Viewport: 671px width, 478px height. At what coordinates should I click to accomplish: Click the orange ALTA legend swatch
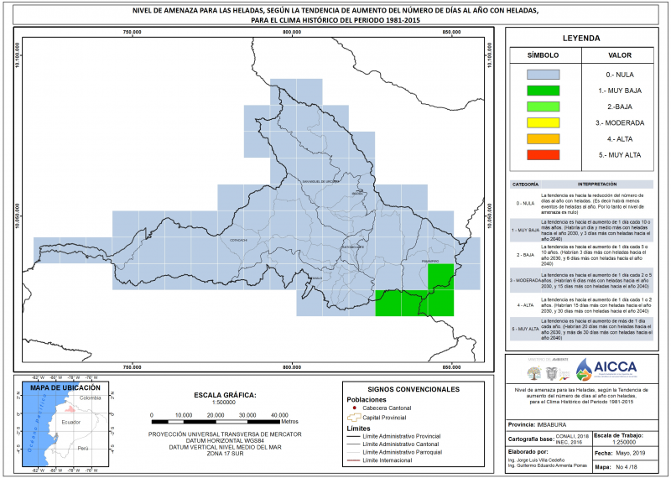point(543,139)
